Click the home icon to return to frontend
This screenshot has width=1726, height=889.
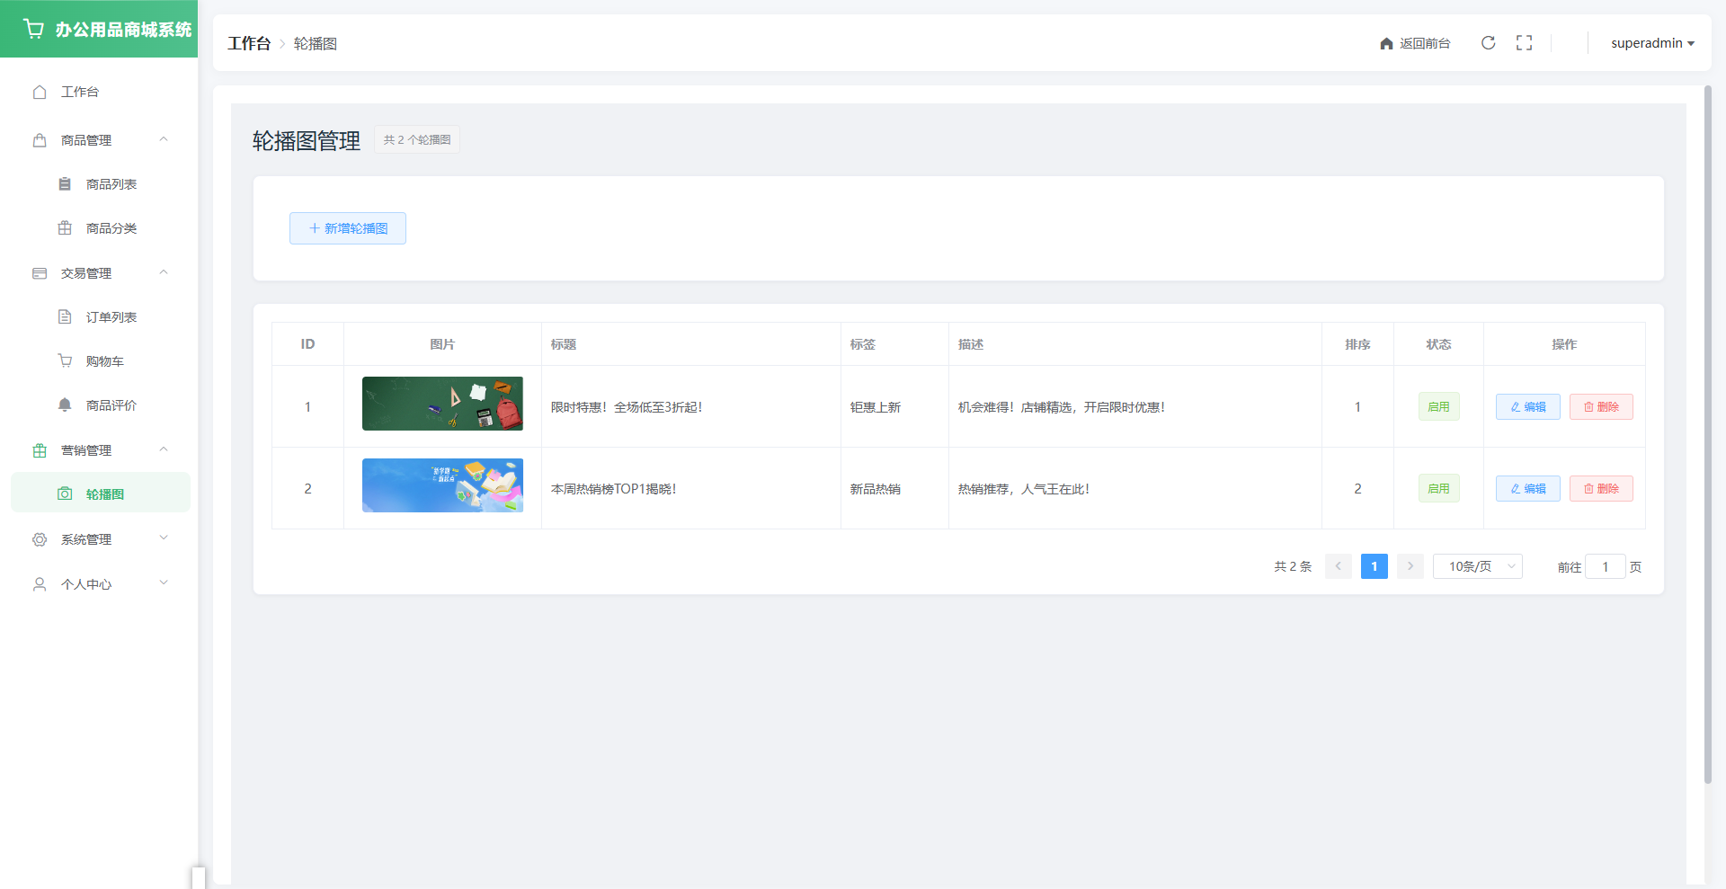click(1386, 43)
